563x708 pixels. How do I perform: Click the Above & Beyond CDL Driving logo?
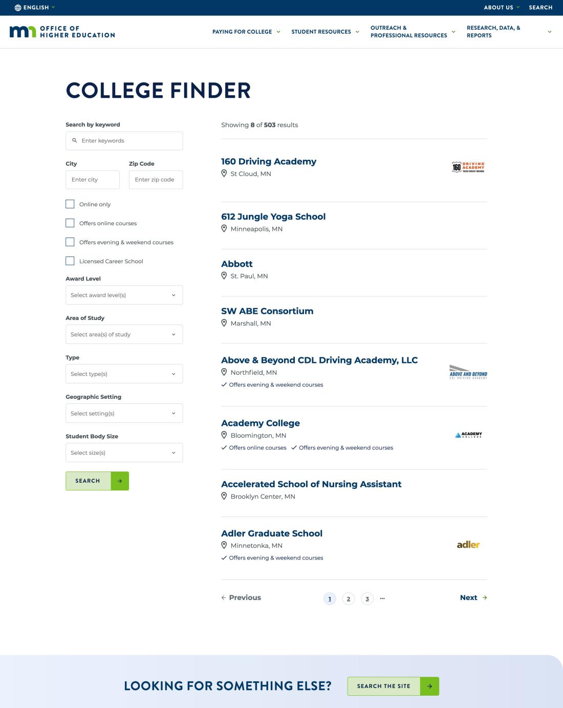467,372
